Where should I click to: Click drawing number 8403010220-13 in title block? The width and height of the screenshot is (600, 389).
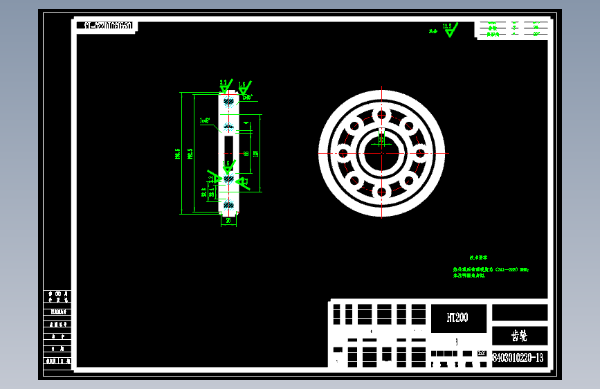pos(518,358)
